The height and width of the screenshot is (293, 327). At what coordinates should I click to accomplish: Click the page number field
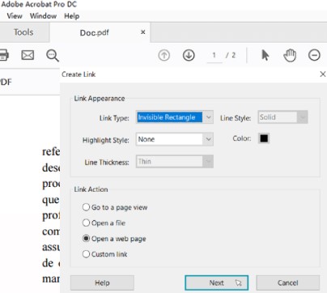click(x=214, y=55)
